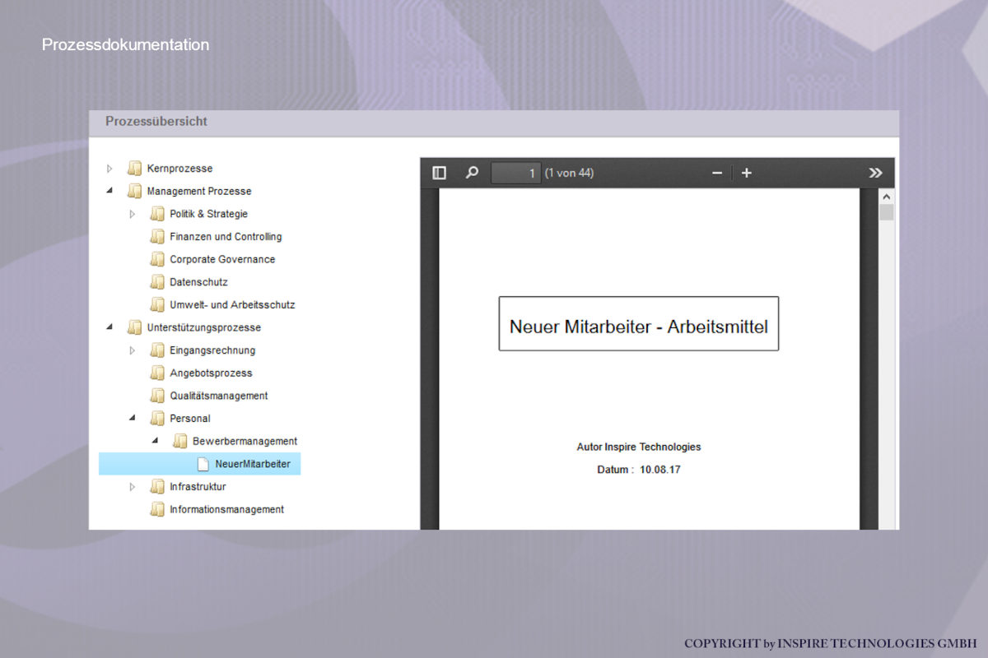
Task: Select the Informationsmanagement entry
Action: [226, 509]
